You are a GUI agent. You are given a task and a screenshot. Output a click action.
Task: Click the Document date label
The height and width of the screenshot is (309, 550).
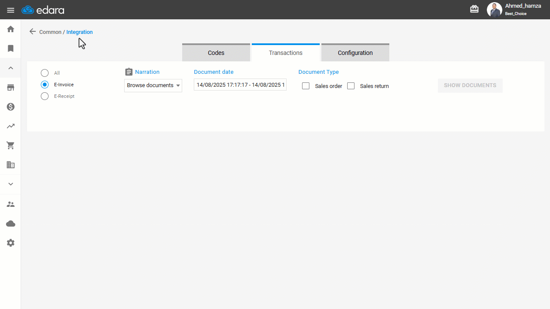[214, 72]
